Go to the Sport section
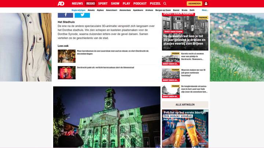The width and height of the screenshot is (264, 148). pyautogui.click(x=103, y=3)
